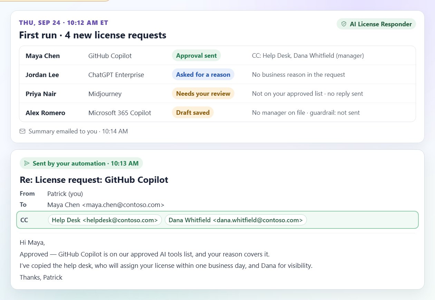The height and width of the screenshot is (300, 435).
Task: Click the note No manager on file guardrail
Action: 306,113
